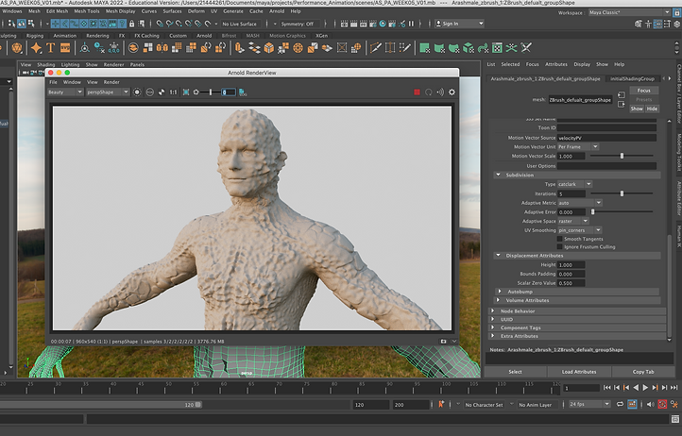Click the SVG tool shelf icon
682x436 pixels.
[65, 48]
